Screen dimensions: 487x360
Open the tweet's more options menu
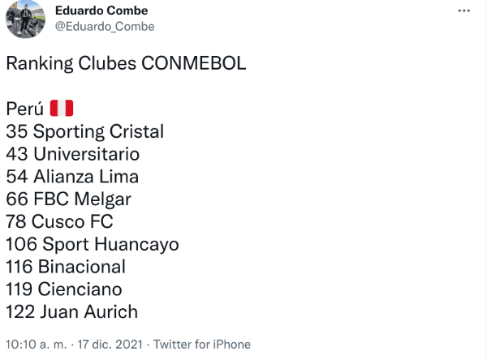[x=464, y=11]
